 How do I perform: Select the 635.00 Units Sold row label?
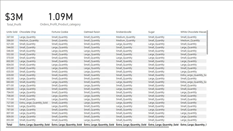tap(10, 72)
